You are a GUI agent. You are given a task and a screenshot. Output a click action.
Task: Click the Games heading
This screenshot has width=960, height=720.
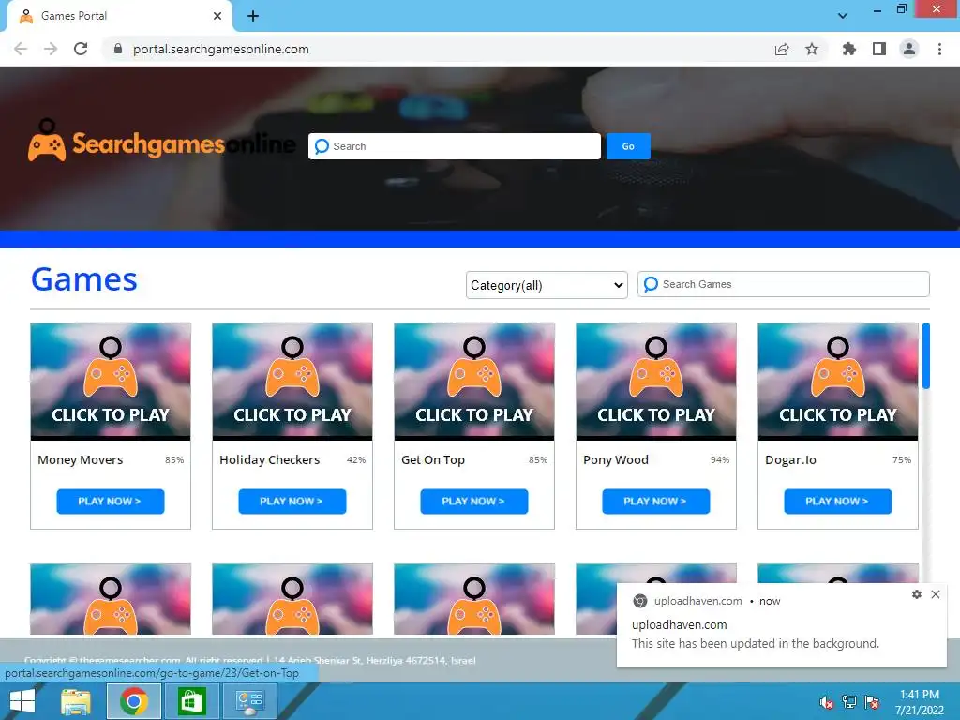(x=83, y=279)
